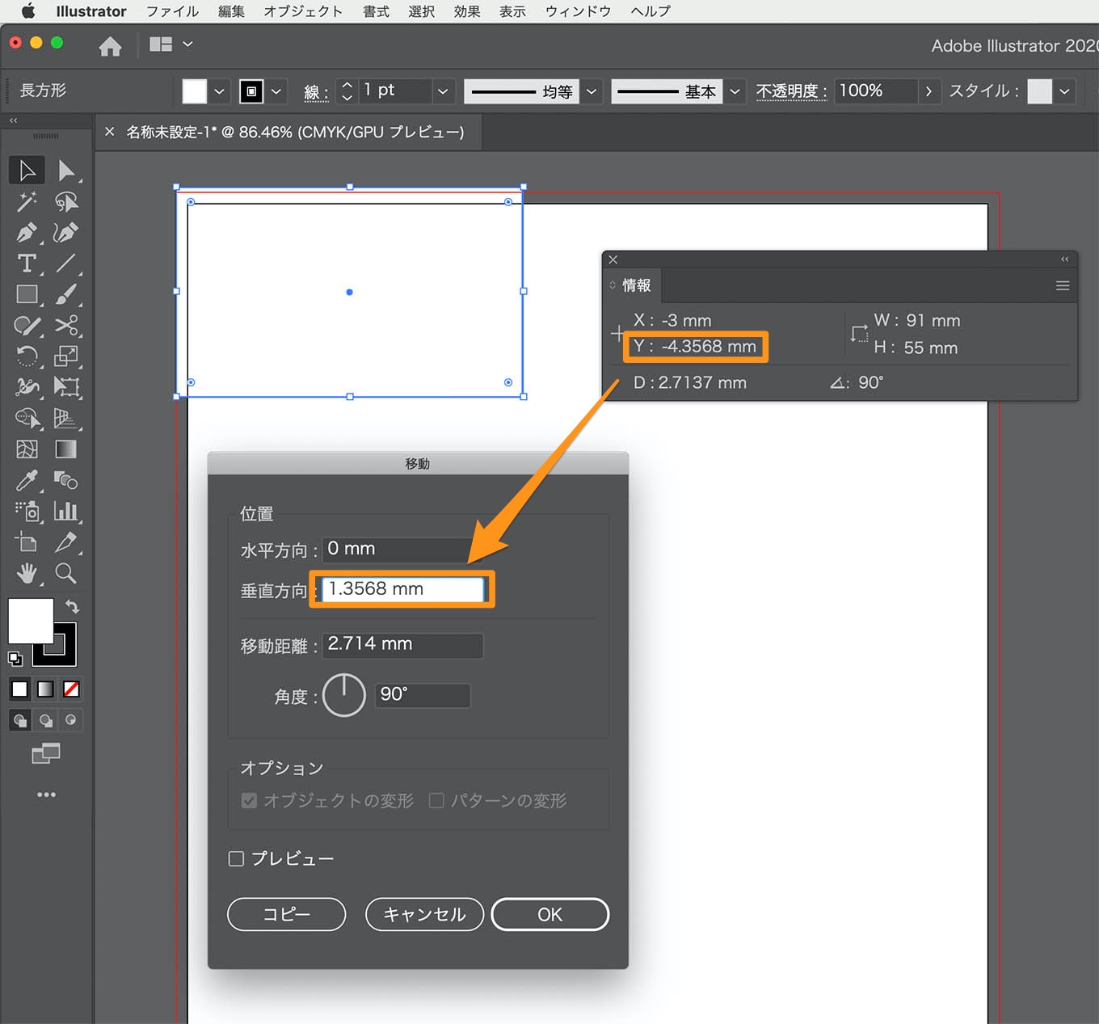Select the Shaper tool

(27, 326)
